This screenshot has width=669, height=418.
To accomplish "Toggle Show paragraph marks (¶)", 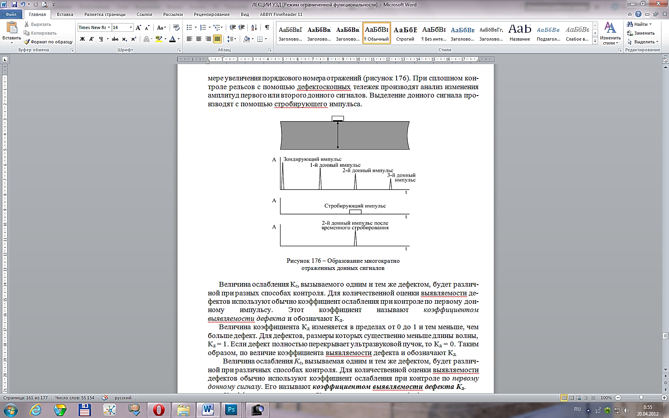I will (x=267, y=27).
